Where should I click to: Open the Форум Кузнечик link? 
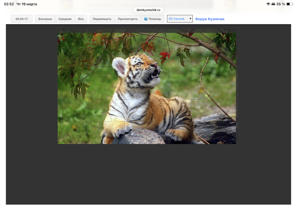[210, 19]
